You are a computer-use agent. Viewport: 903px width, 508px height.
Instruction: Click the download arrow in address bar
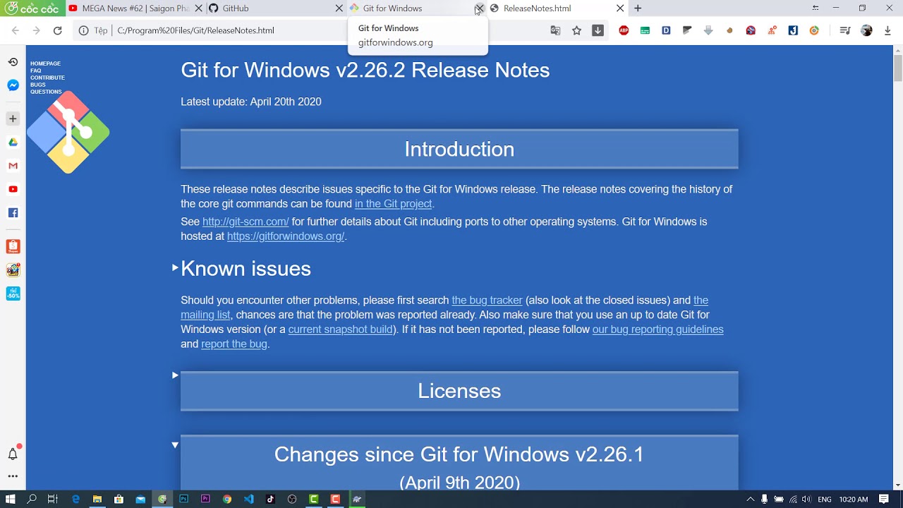point(598,30)
